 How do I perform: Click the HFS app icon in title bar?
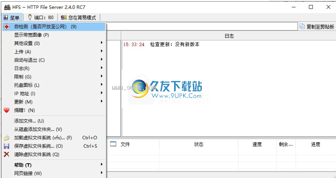pyautogui.click(x=7, y=7)
